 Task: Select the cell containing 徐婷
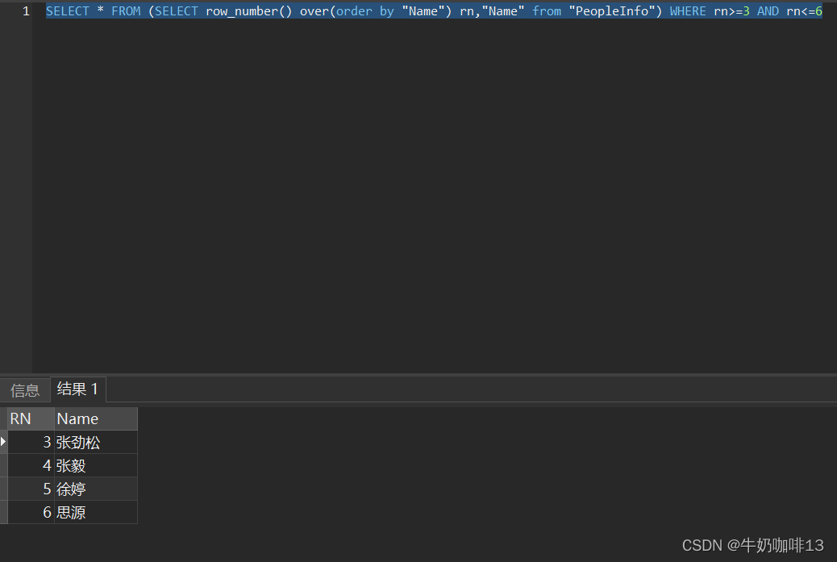pos(70,489)
